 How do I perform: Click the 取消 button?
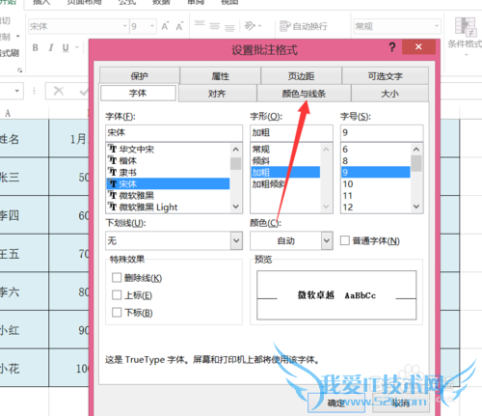tap(401, 402)
